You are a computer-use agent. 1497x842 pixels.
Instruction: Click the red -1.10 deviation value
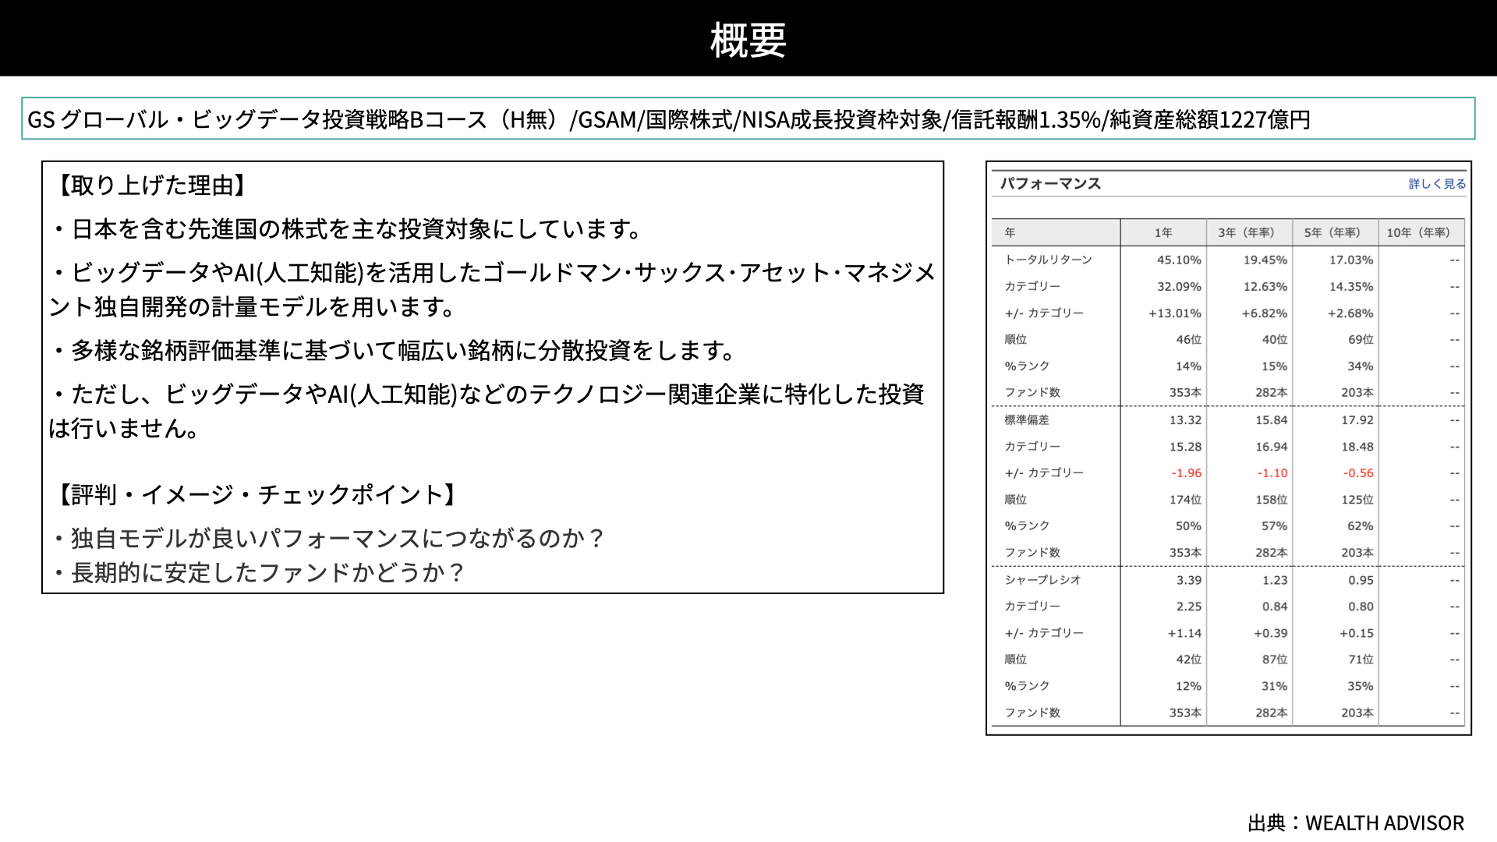(x=1272, y=473)
